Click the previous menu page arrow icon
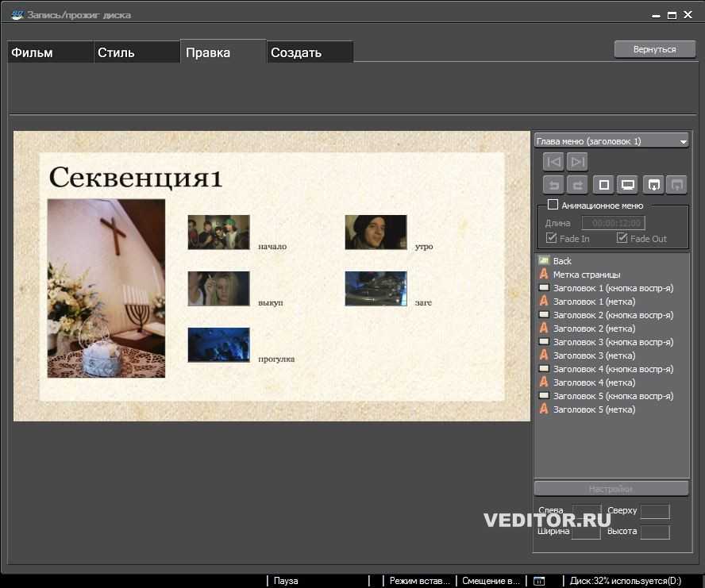This screenshot has width=705, height=588. click(x=554, y=162)
